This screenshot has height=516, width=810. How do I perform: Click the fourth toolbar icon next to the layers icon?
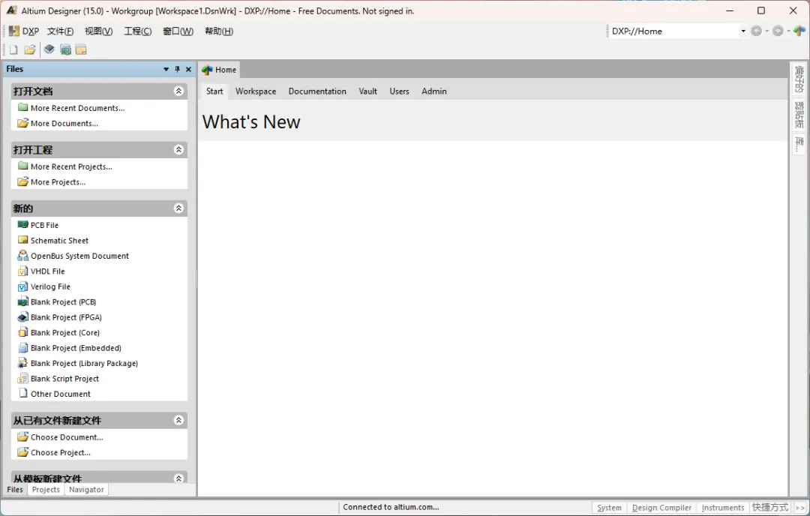65,50
